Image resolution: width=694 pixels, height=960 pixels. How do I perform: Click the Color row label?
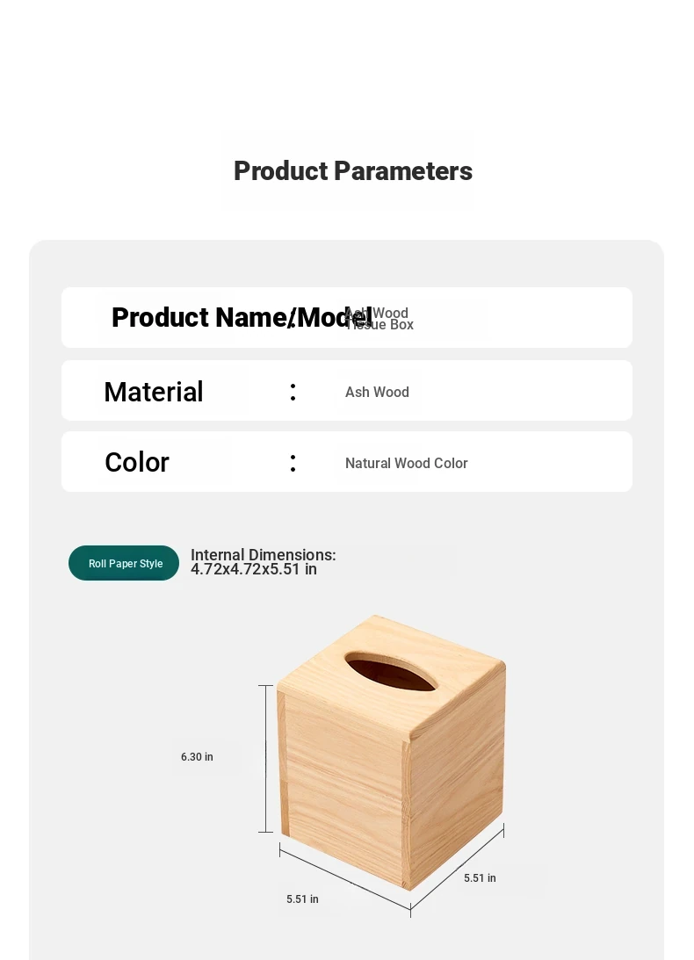tap(136, 462)
